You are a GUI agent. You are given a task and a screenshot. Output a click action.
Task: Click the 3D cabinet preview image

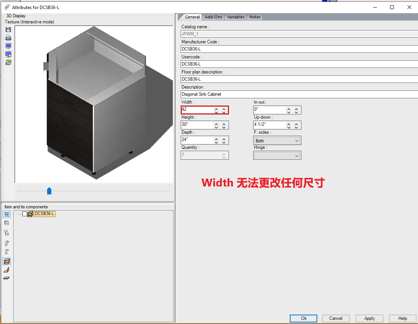pos(94,104)
